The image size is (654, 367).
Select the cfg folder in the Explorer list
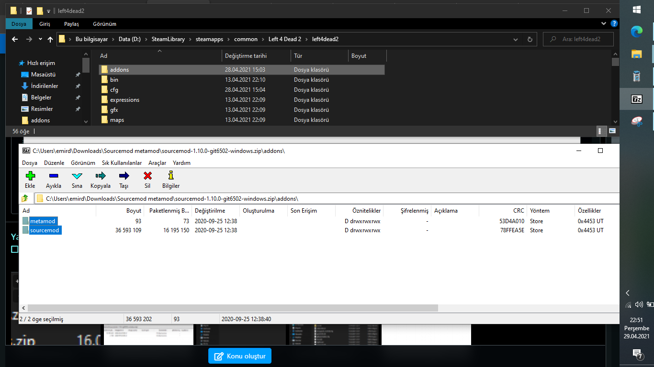pos(242,90)
